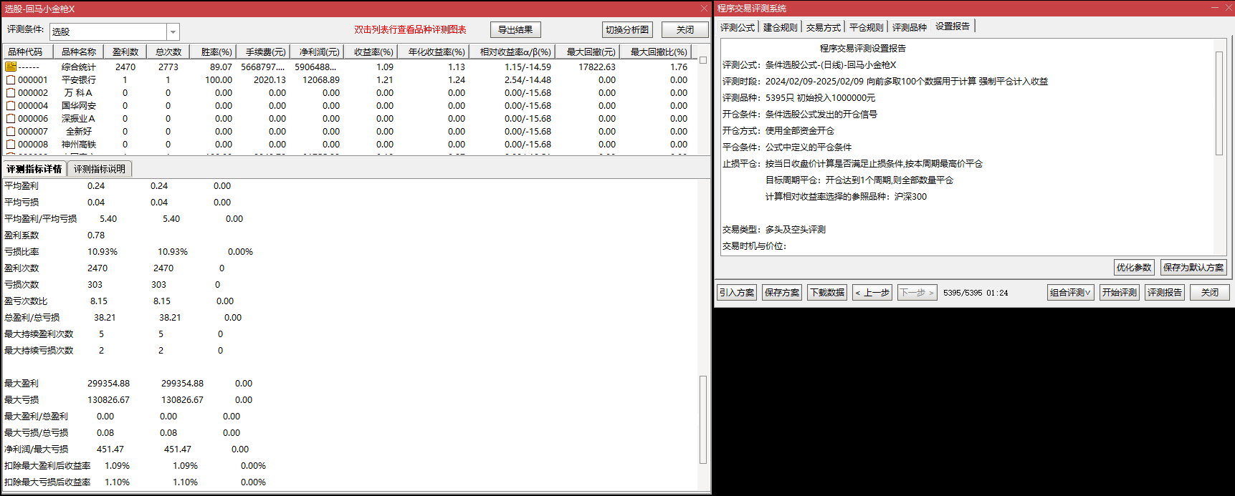Image resolution: width=1235 pixels, height=496 pixels.
Task: Select the 平安银行 row name
Action: tap(79, 79)
